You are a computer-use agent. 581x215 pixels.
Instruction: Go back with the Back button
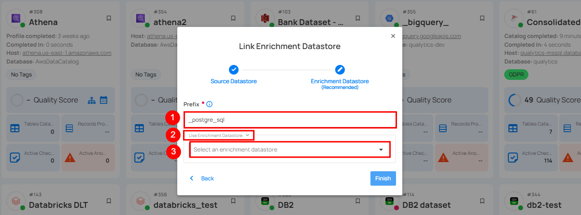pyautogui.click(x=202, y=178)
